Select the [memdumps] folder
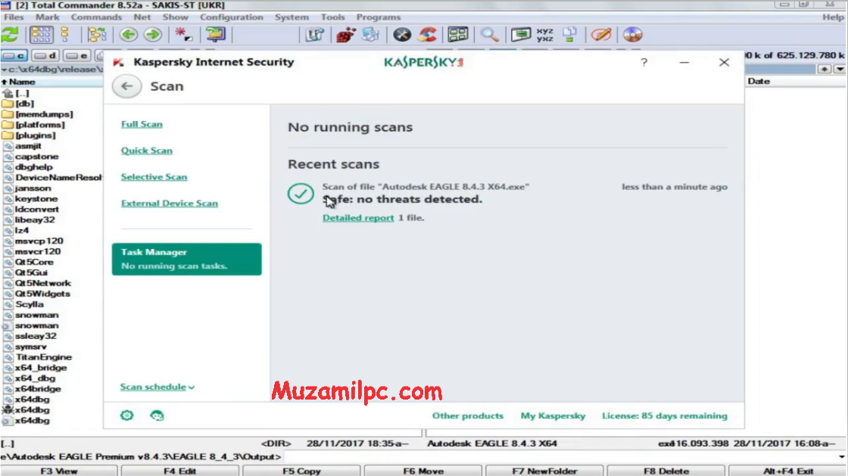 click(38, 114)
